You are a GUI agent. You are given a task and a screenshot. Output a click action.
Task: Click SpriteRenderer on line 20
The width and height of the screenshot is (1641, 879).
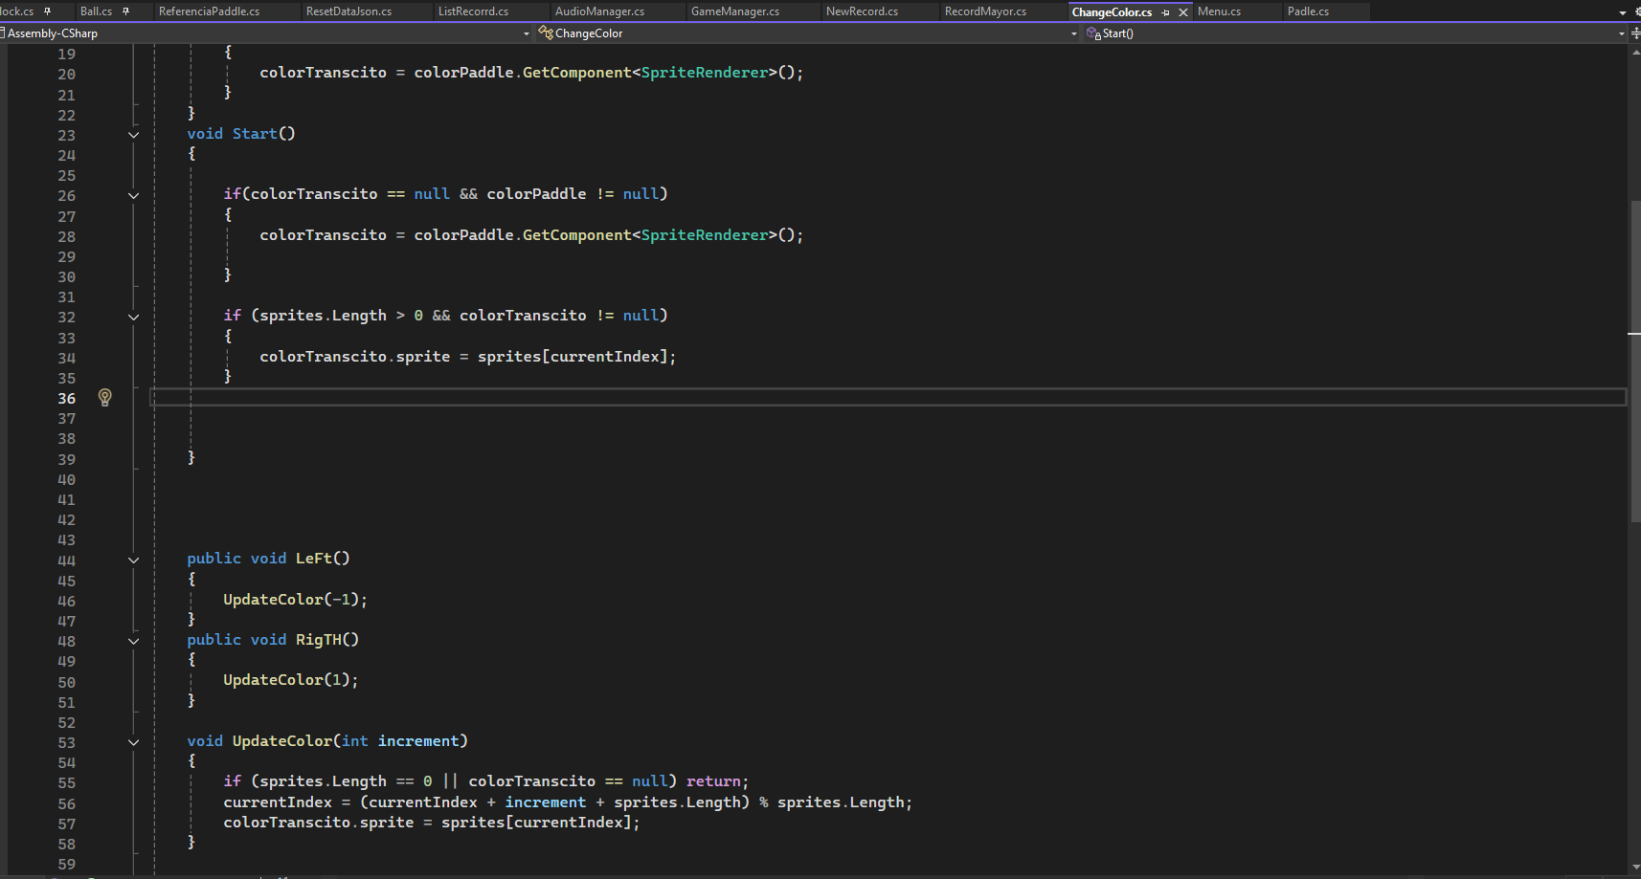pos(705,73)
